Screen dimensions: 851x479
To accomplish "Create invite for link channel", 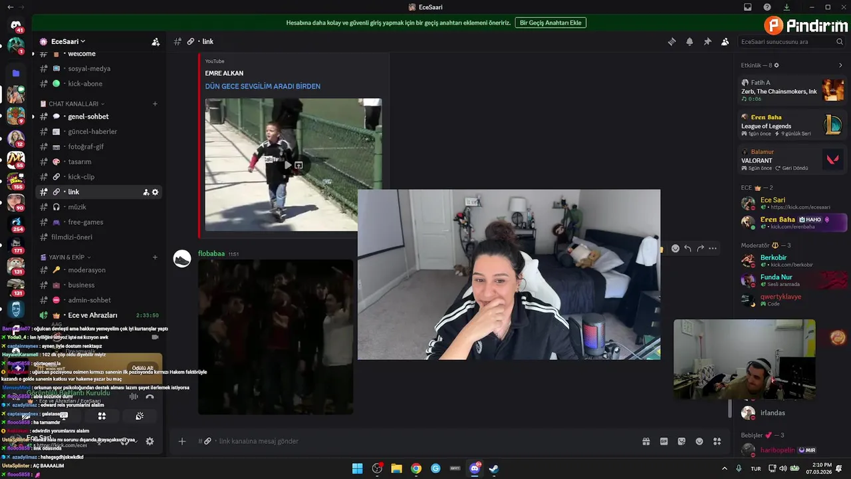I will pyautogui.click(x=146, y=192).
